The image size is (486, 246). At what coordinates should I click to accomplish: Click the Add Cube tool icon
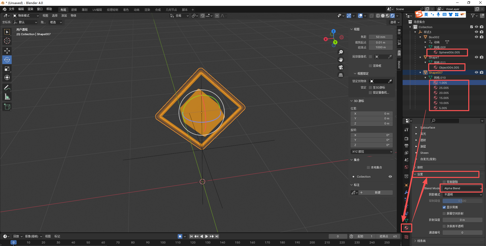[7, 107]
